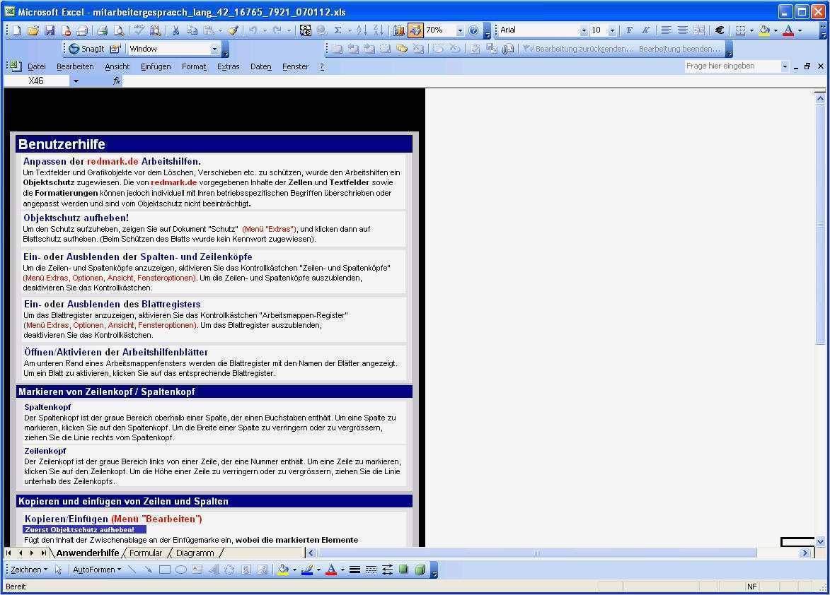Click the Format Painter icon

(x=233, y=30)
